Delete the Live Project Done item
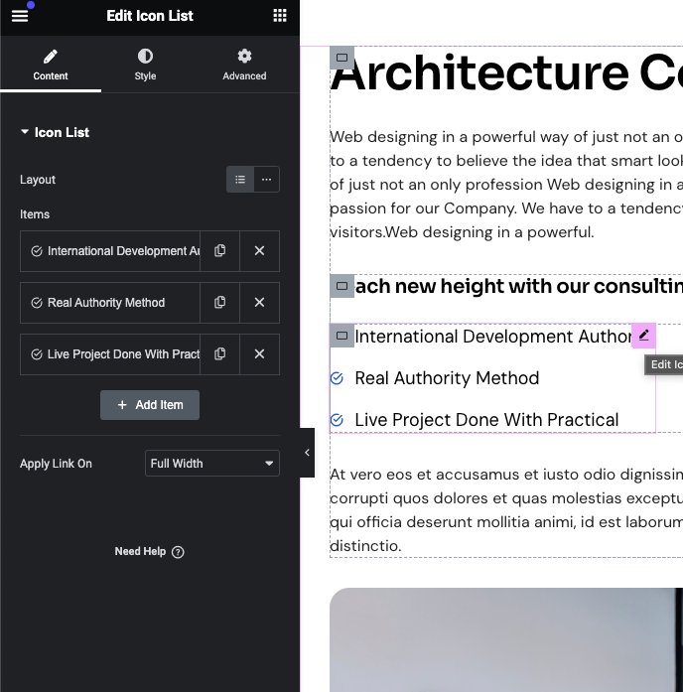The height and width of the screenshot is (692, 683). [x=259, y=354]
